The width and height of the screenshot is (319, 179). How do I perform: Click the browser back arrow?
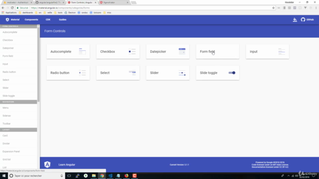click(3, 8)
